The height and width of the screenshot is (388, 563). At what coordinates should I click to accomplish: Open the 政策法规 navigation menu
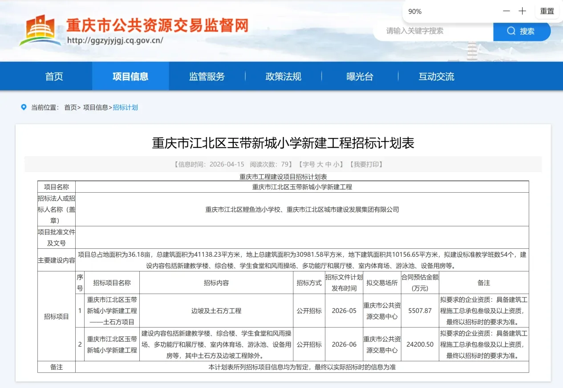284,77
